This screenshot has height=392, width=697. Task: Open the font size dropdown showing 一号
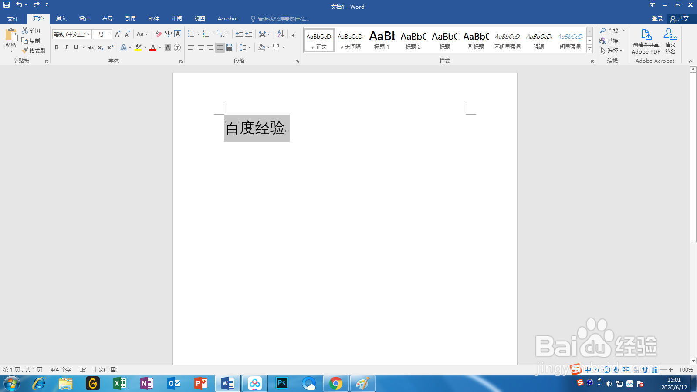[x=109, y=34]
